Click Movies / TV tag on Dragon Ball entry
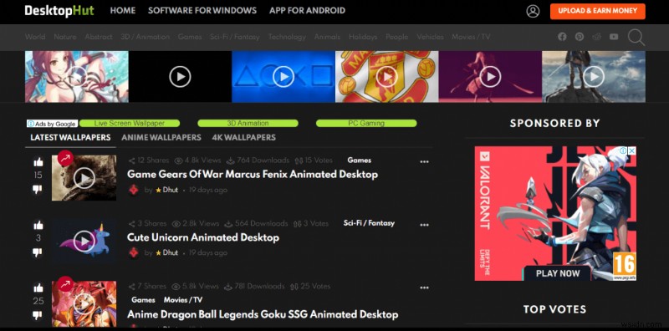The width and height of the screenshot is (669, 331). click(x=183, y=300)
